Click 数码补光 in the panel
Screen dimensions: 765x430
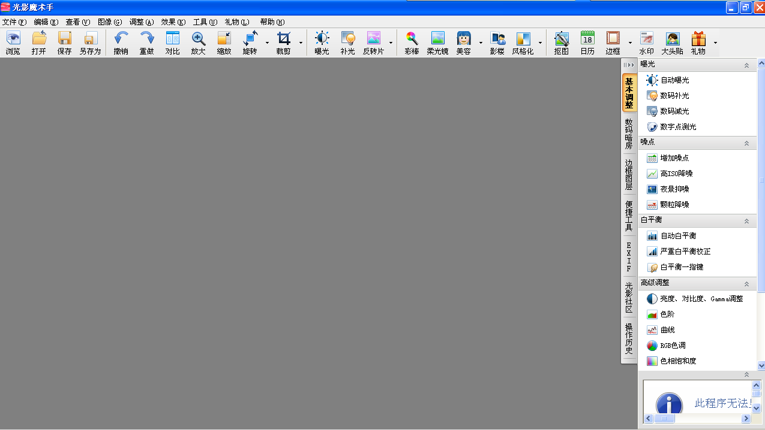(x=668, y=96)
